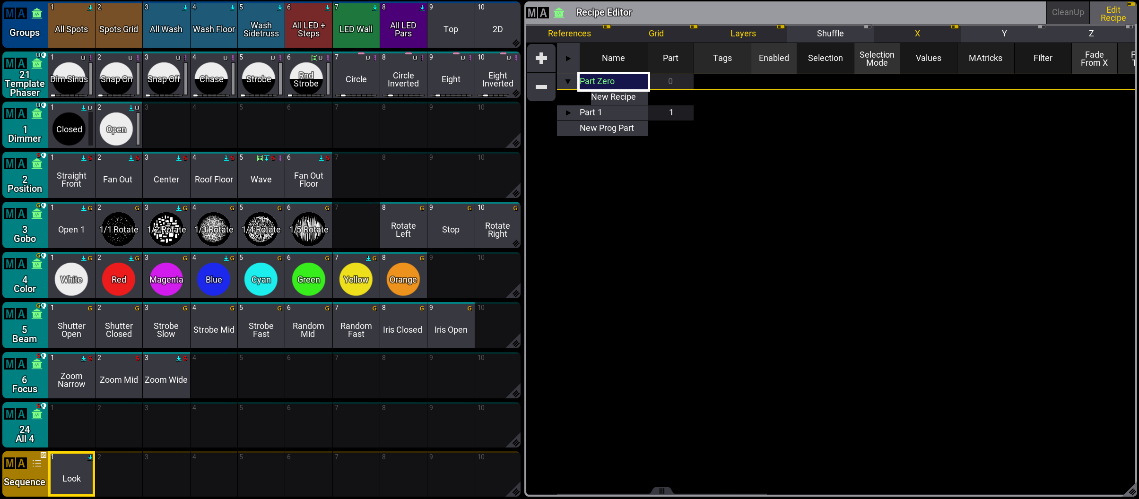Collapse the Part Zero row
The height and width of the screenshot is (499, 1139).
568,81
